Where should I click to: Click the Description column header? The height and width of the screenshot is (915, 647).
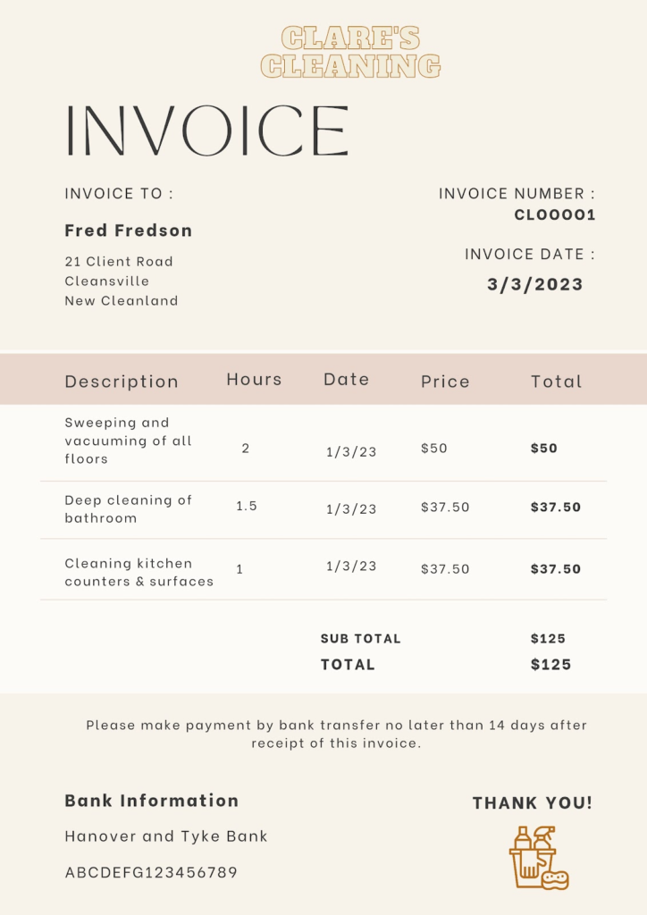(x=122, y=382)
